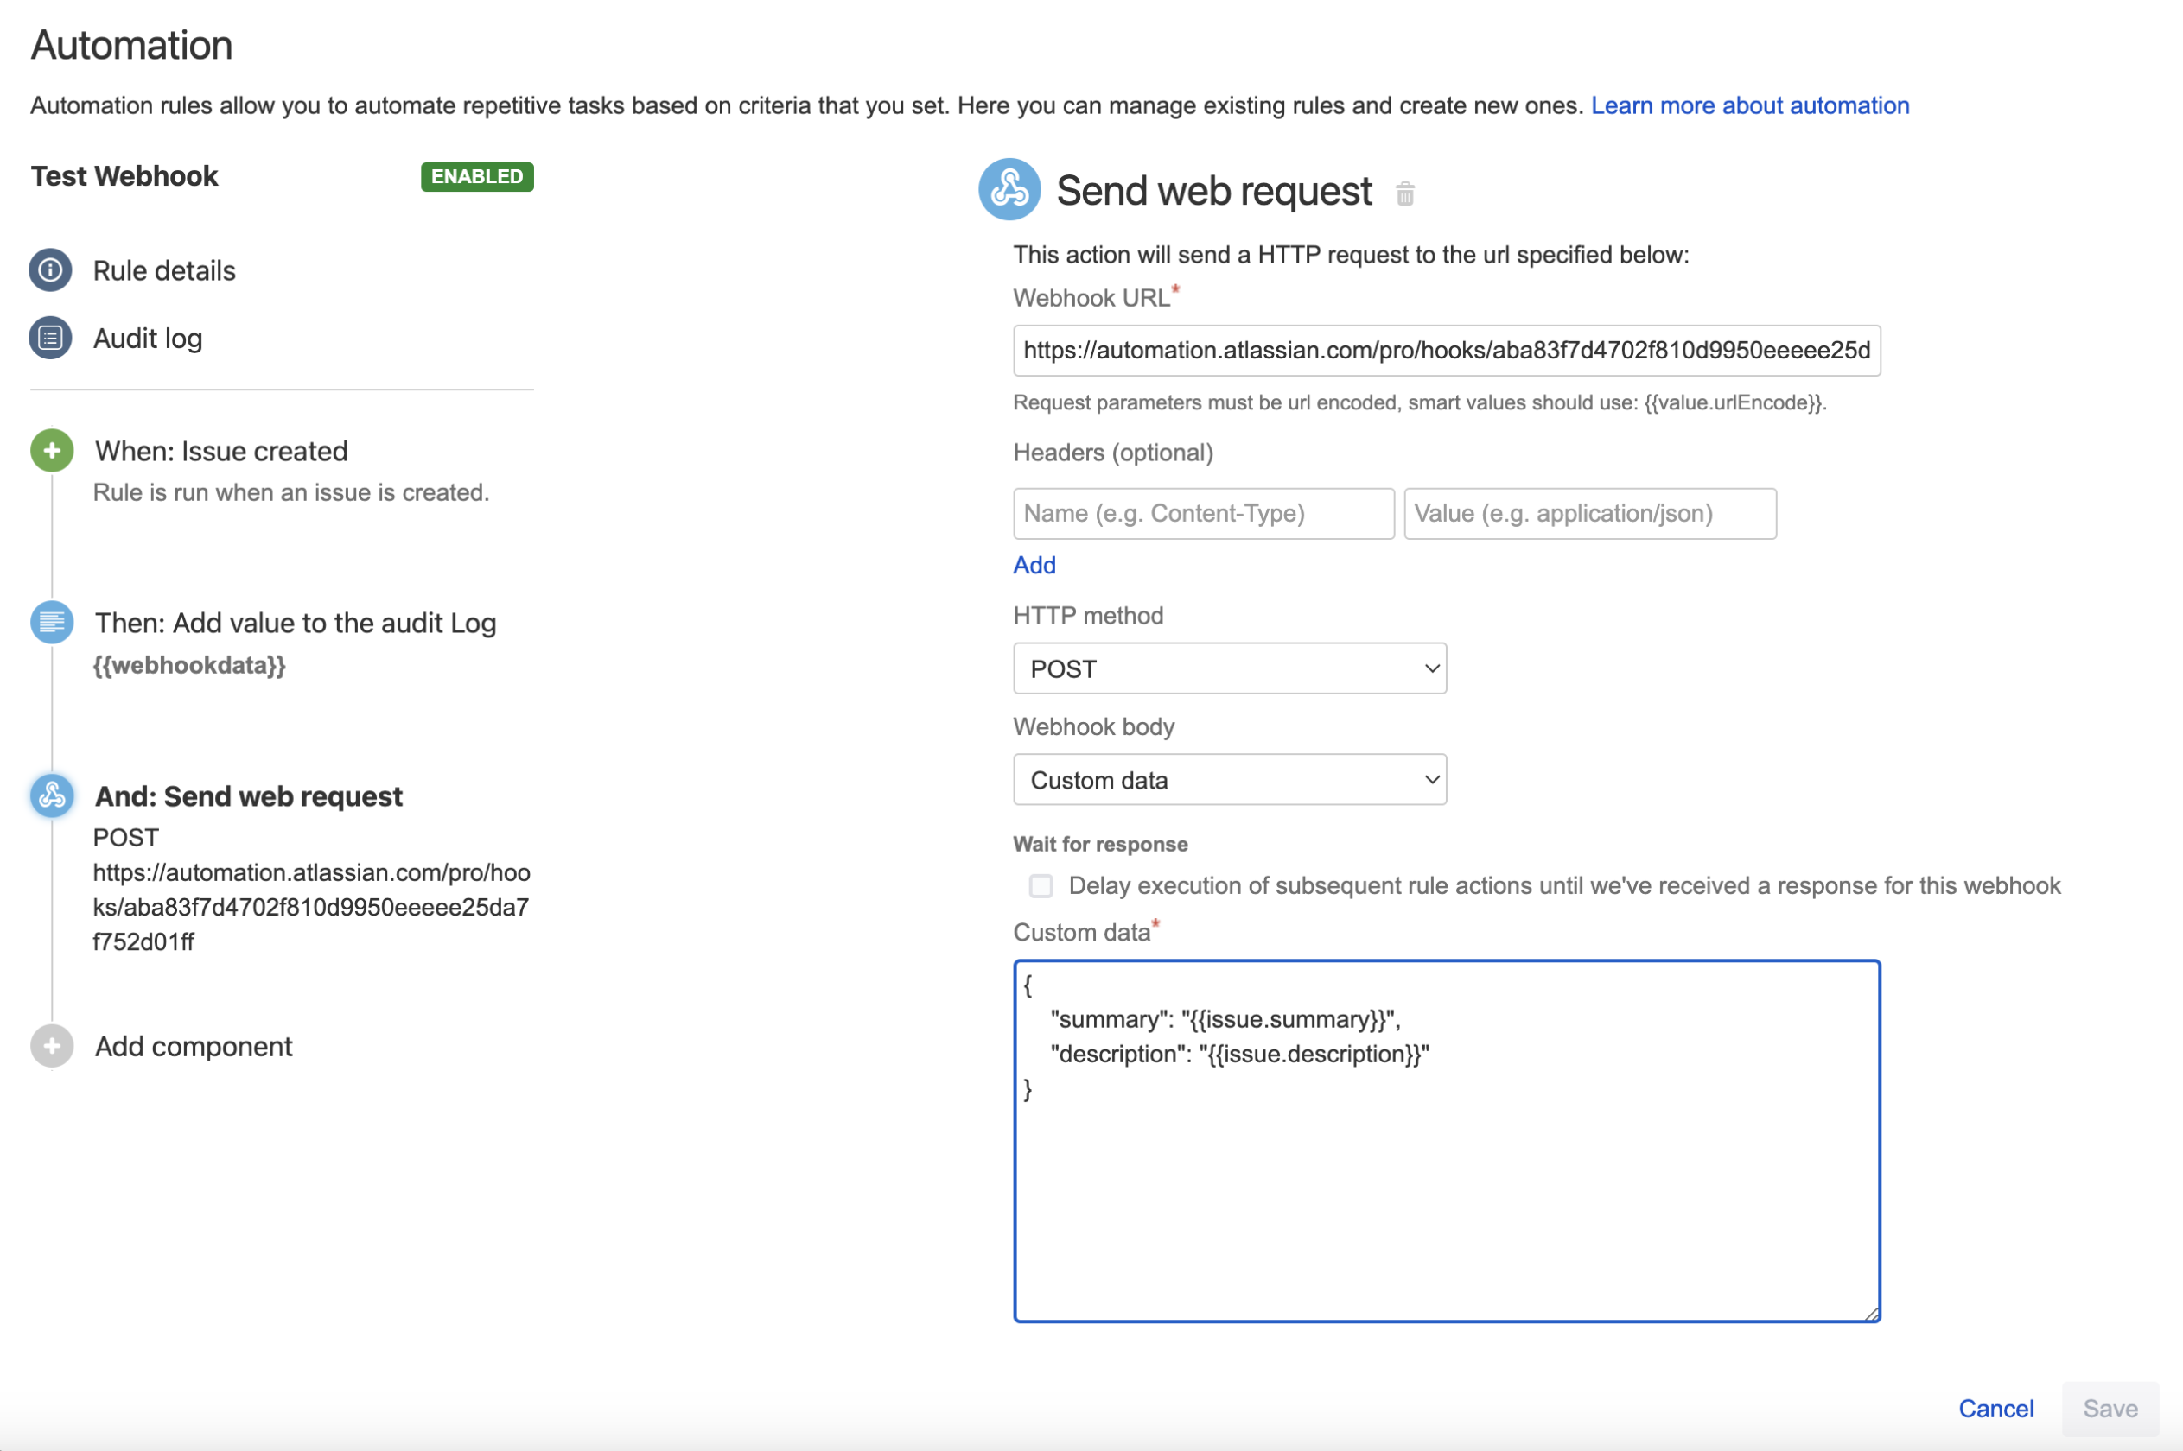
Task: Click the Rule details info icon
Action: tap(51, 270)
